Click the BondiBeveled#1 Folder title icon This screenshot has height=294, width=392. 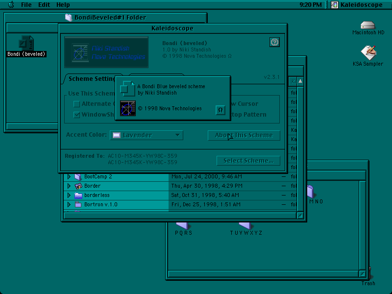(x=68, y=18)
